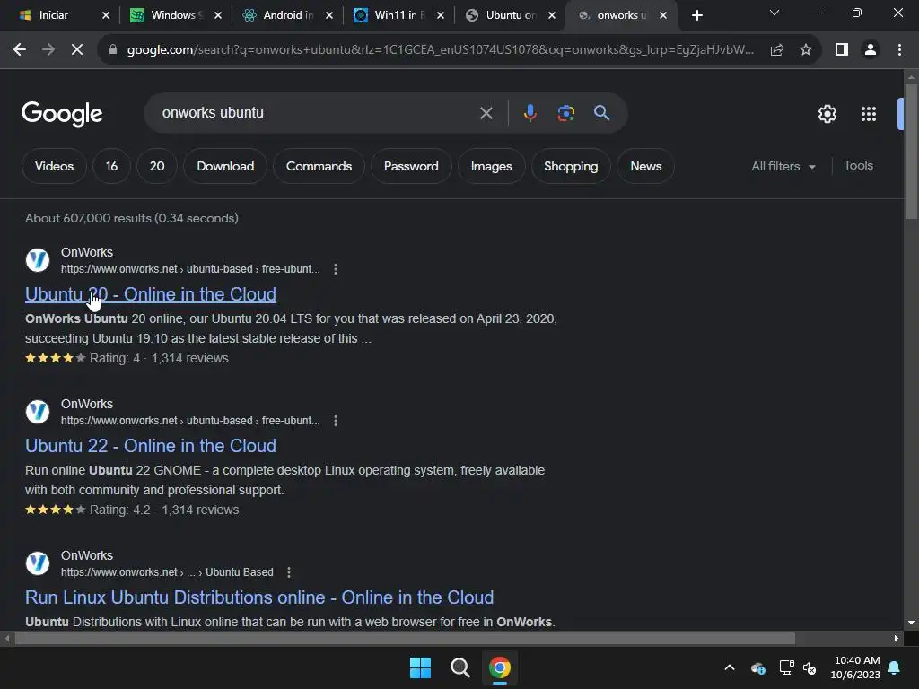Click the share page icon in address bar
The height and width of the screenshot is (689, 919).
777,50
